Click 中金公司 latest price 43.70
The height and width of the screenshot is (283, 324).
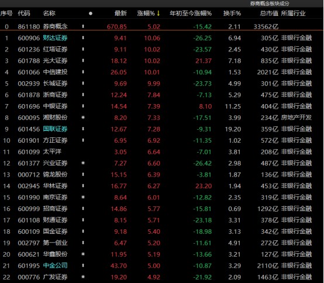coord(119,265)
